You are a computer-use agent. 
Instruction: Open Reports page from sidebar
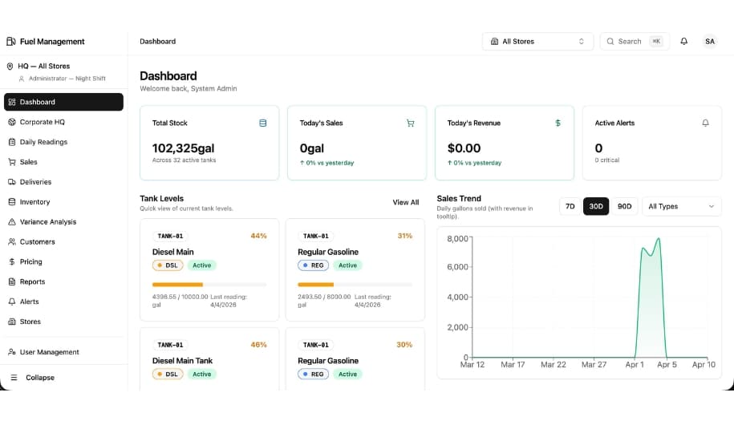pyautogui.click(x=63, y=281)
